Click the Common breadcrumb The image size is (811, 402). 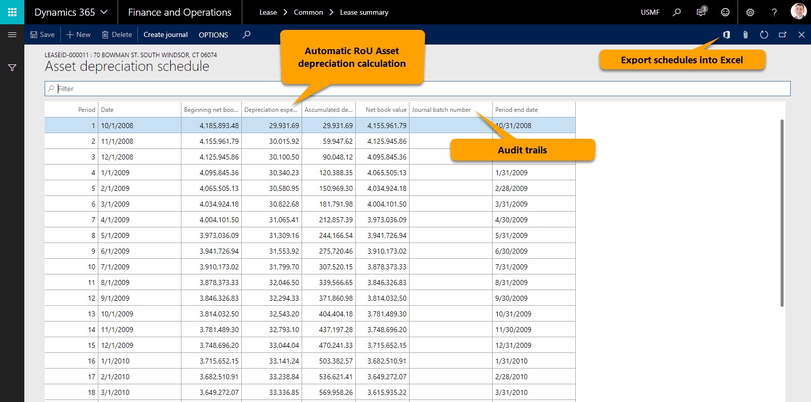308,12
